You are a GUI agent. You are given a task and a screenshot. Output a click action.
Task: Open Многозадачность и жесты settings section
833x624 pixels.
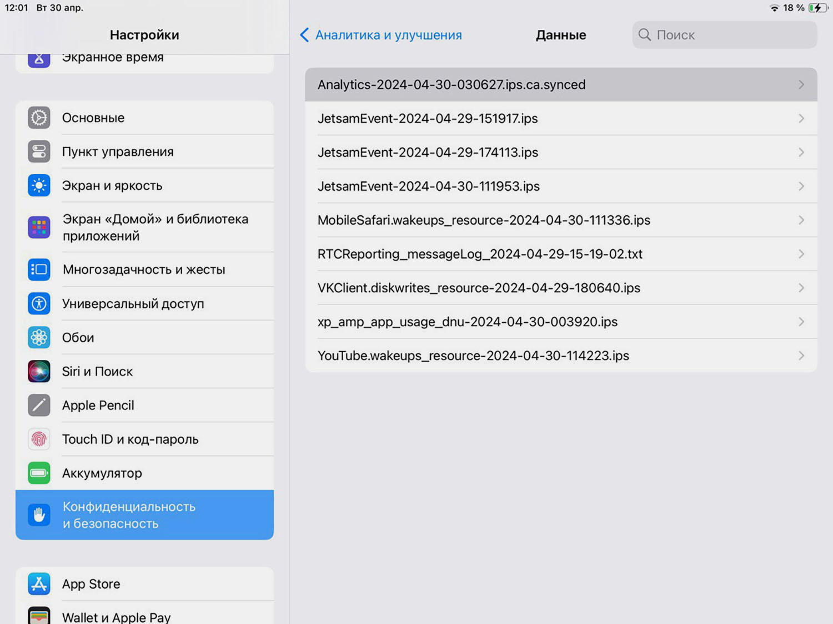143,270
